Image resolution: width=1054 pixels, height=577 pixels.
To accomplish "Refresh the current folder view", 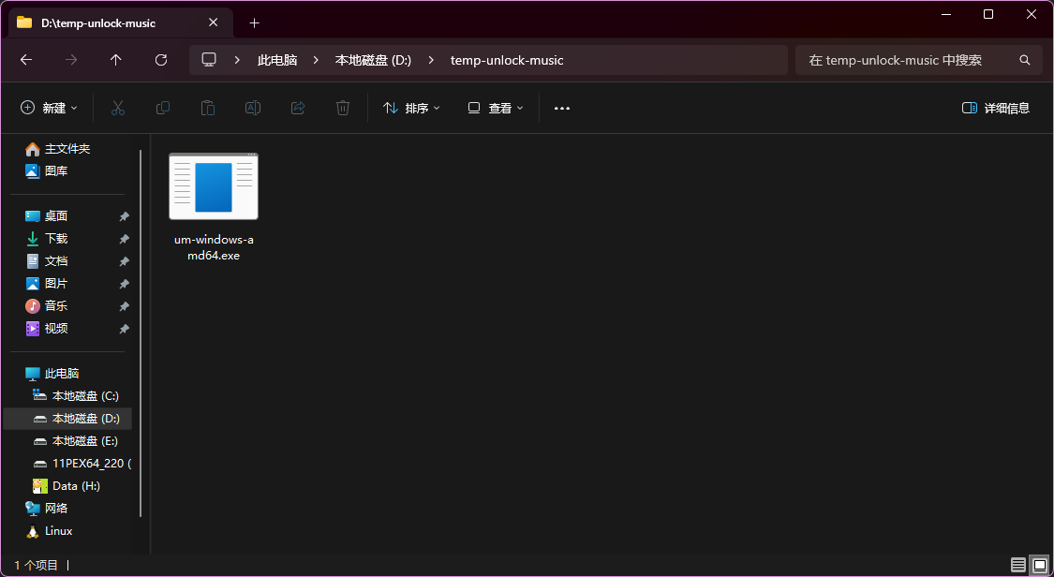I will [161, 60].
